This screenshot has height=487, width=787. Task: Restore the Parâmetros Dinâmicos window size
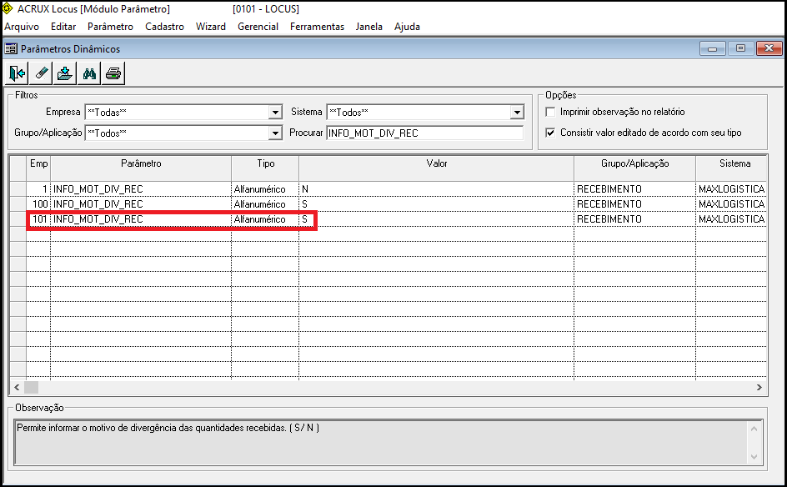click(x=741, y=48)
